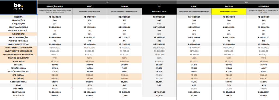Click the CPS (MÍDIA) row label
This screenshot has width=279, height=100.
pos(19,78)
